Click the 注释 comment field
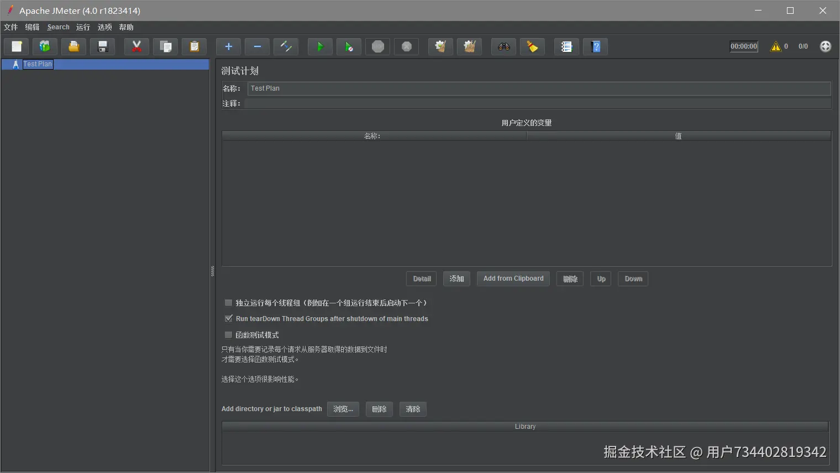This screenshot has width=840, height=473. tap(538, 103)
